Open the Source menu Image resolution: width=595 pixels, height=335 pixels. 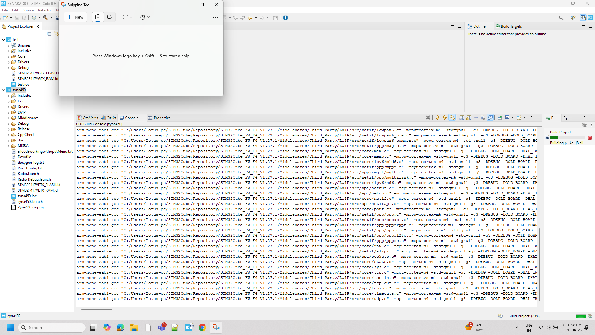pos(28,10)
